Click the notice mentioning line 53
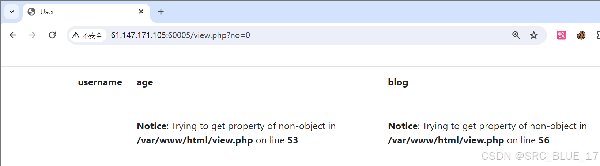Viewport: 600px width, 166px height. pyautogui.click(x=236, y=133)
